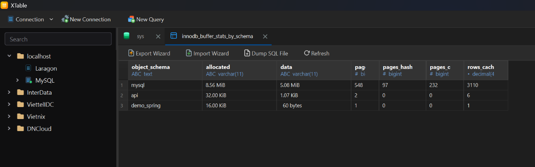Click the Vietnix folder icon
This screenshot has width=535, height=167.
coord(20,116)
